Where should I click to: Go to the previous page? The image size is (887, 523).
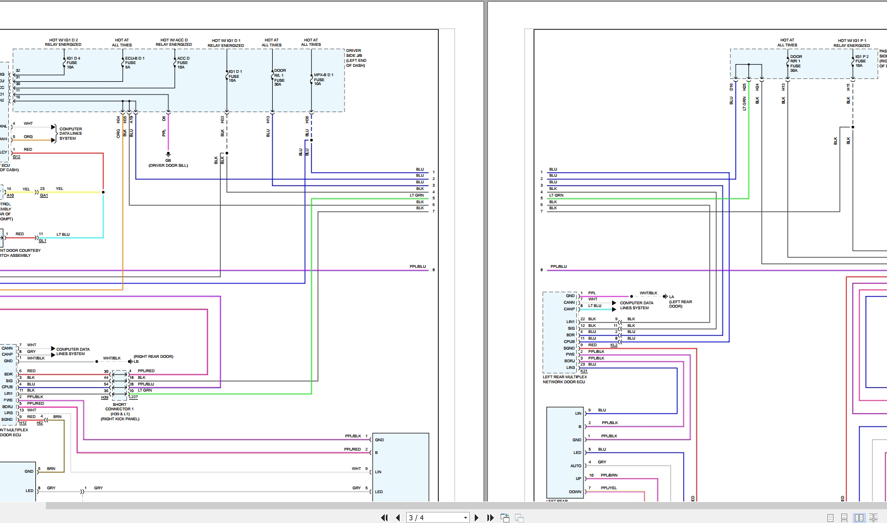[x=397, y=517]
